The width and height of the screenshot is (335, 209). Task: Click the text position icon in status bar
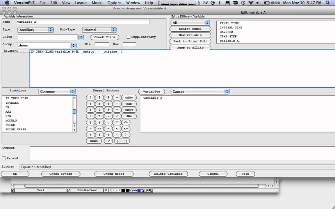pyautogui.click(x=135, y=190)
